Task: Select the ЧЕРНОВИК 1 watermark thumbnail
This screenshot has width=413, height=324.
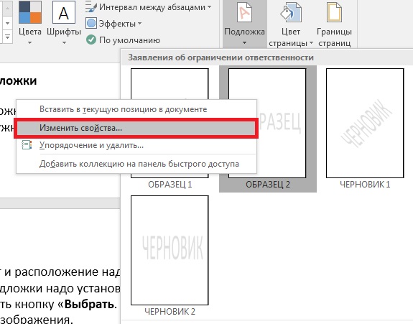Action: point(365,123)
